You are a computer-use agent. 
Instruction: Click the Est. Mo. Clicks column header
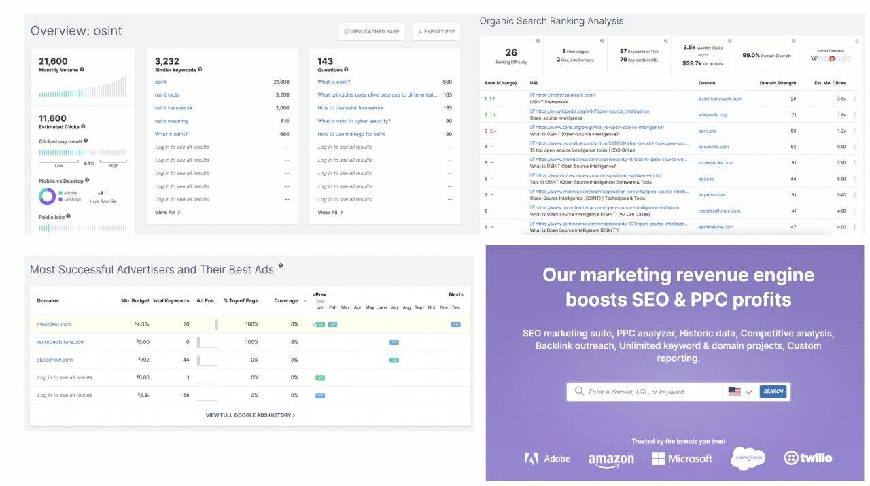tap(830, 83)
